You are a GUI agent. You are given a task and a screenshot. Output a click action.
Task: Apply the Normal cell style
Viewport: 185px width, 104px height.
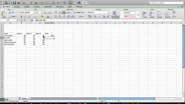(130, 13)
